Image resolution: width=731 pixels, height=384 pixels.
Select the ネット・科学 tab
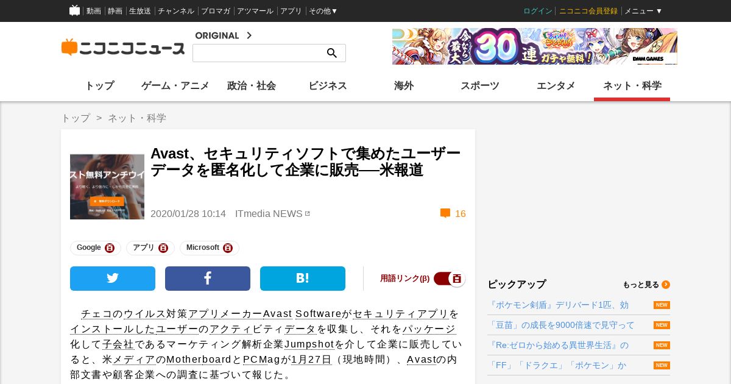click(632, 86)
